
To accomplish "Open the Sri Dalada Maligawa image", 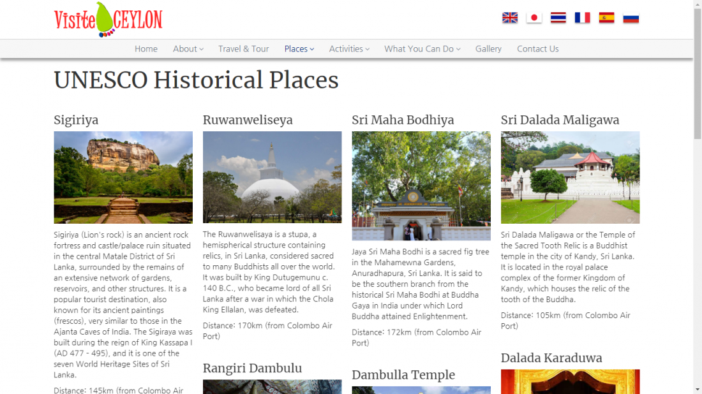I will [571, 177].
